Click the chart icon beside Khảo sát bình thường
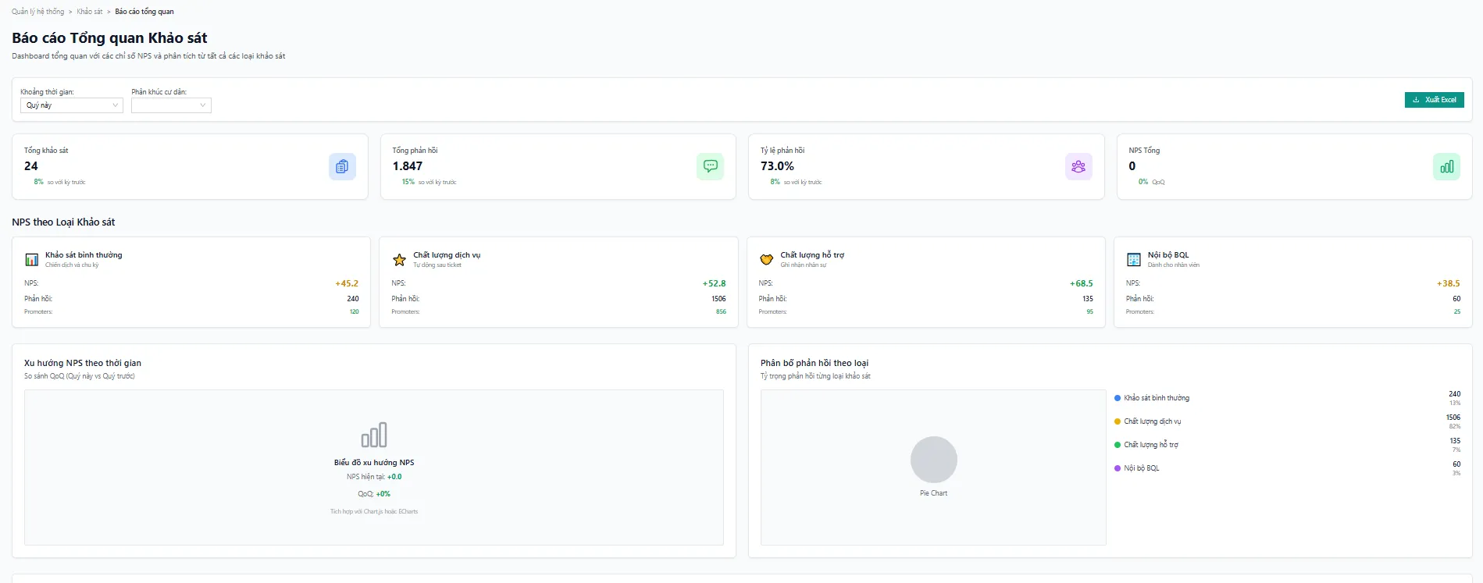Viewport: 1483px width, 583px height. tap(32, 260)
